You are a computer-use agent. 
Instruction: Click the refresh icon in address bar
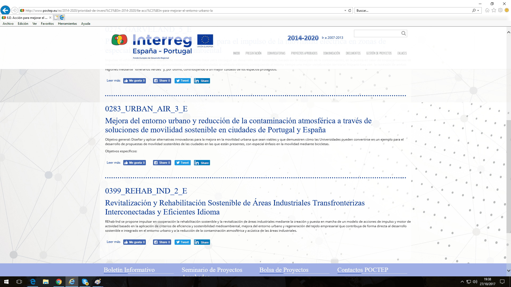click(350, 11)
